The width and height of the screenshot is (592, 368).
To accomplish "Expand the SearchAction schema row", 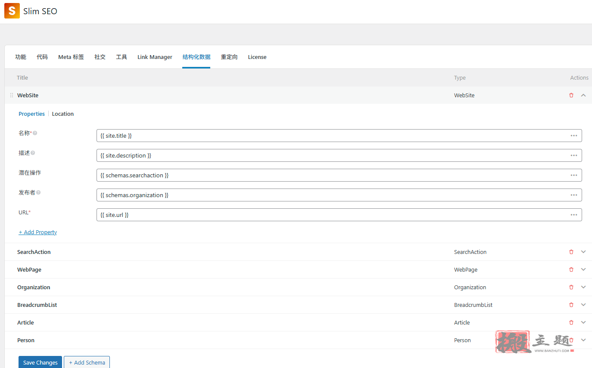I will (x=584, y=252).
